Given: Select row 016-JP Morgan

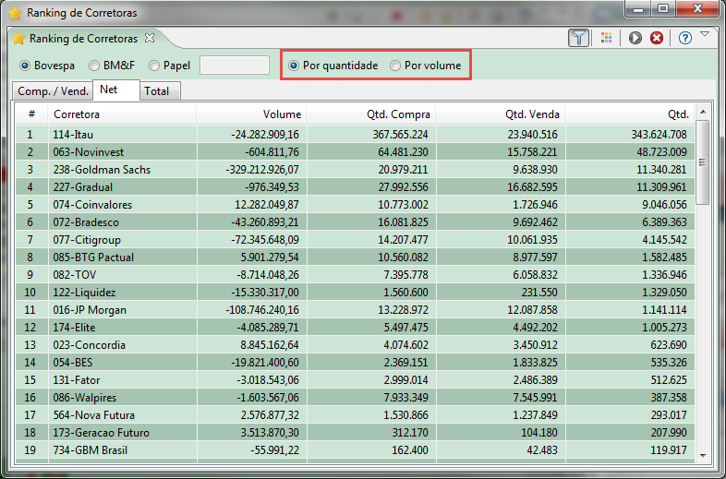Looking at the screenshot, I should (355, 310).
